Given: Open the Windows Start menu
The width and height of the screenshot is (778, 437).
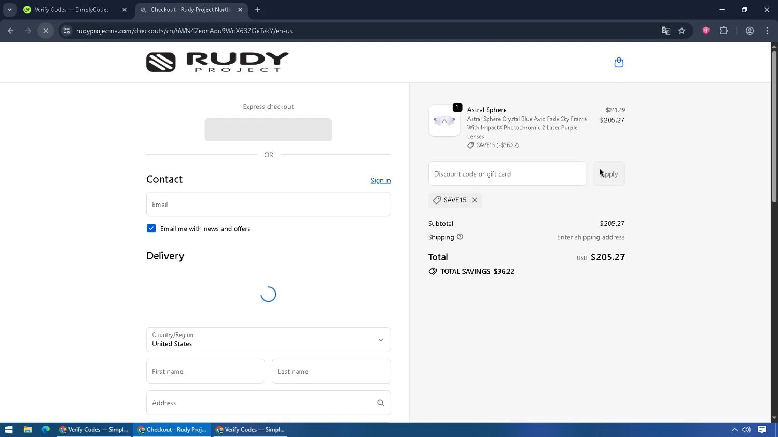Looking at the screenshot, I should click(x=8, y=430).
